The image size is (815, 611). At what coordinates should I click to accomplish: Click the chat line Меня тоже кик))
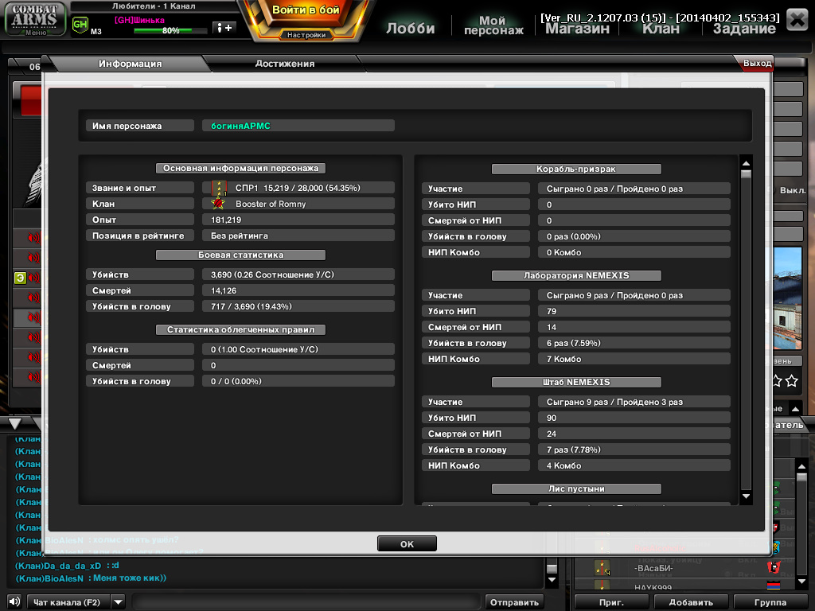pyautogui.click(x=130, y=578)
